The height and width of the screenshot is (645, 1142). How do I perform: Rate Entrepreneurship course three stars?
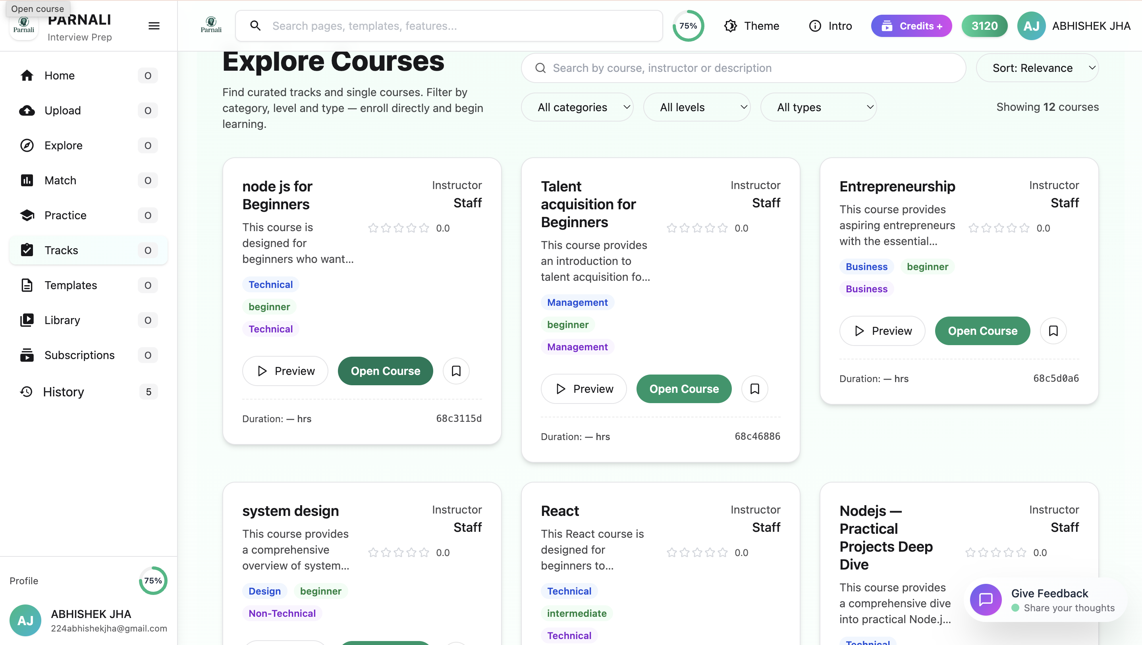[x=999, y=228]
